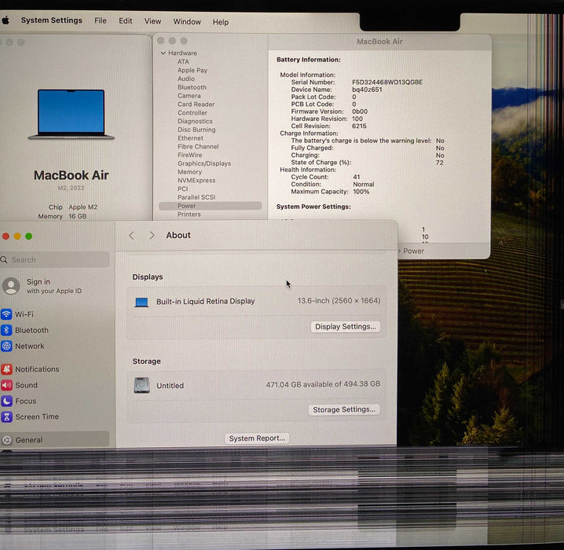The width and height of the screenshot is (564, 550).
Task: Click State of Charge value 72
Action: 440,163
